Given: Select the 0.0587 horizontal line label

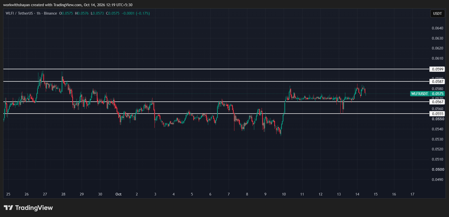Looking at the screenshot, I should pos(437,82).
